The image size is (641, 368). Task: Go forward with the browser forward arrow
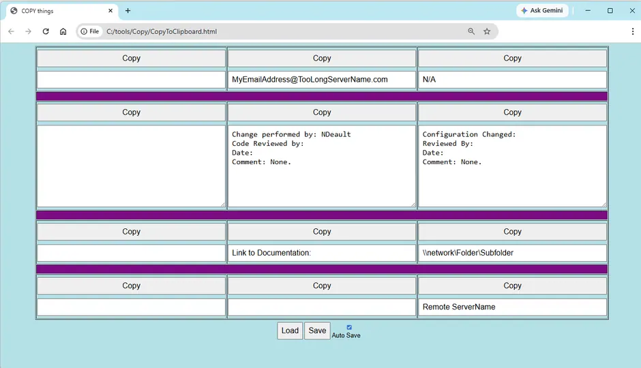point(28,31)
